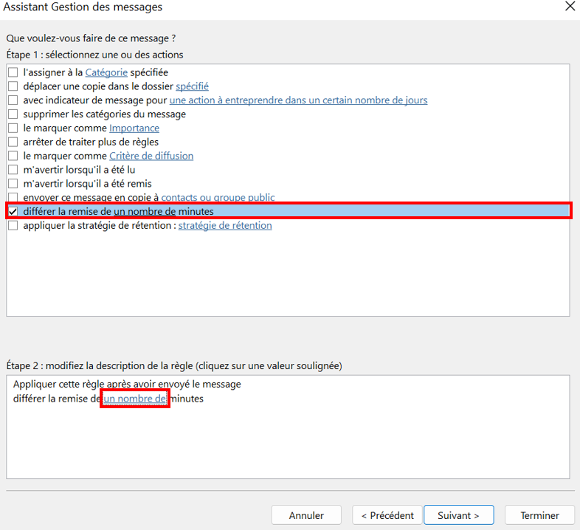Go back with '< Précédent' button

(x=387, y=515)
